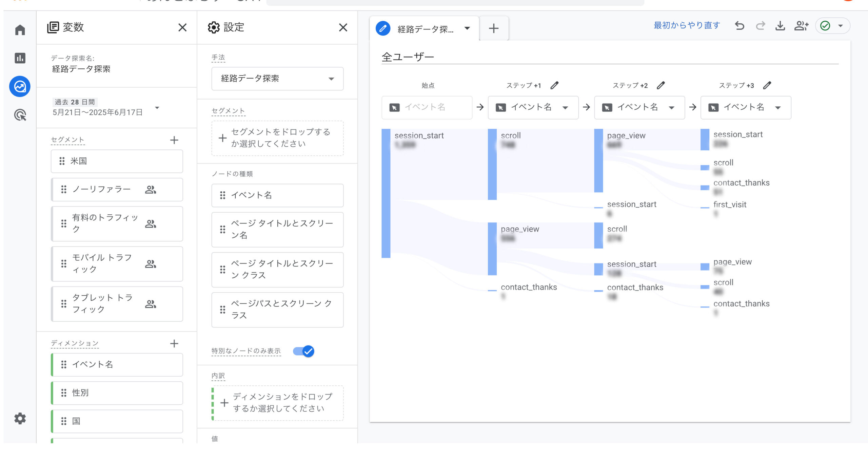Image resolution: width=868 pixels, height=468 pixels.
Task: Click セグメントをドロップするか選択 drop zone
Action: (277, 138)
